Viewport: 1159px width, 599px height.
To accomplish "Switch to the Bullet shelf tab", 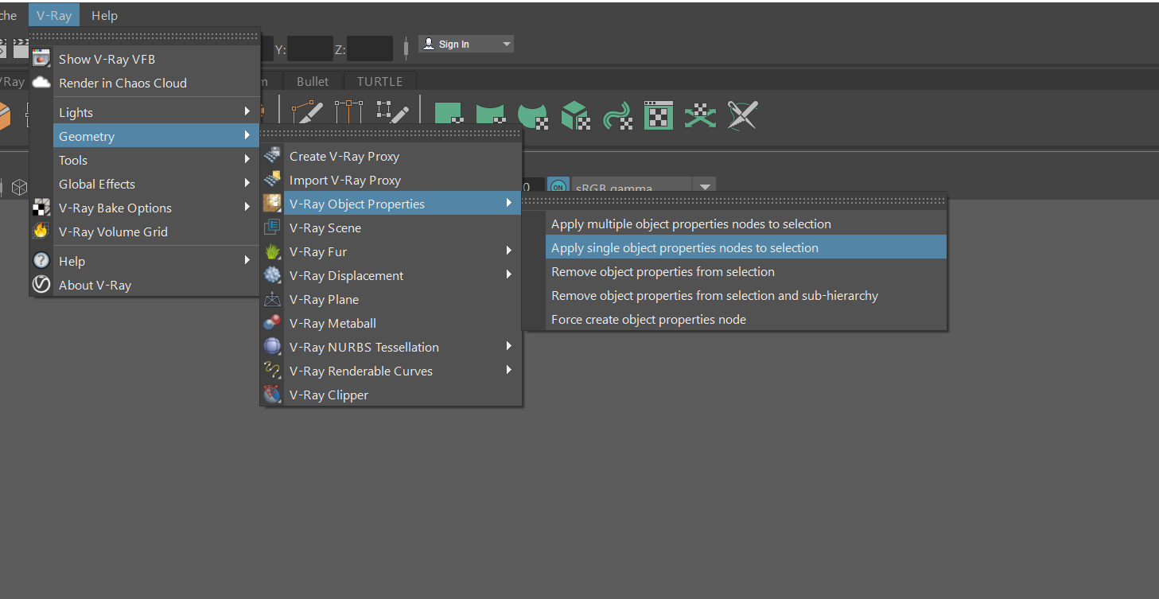I will pyautogui.click(x=313, y=81).
